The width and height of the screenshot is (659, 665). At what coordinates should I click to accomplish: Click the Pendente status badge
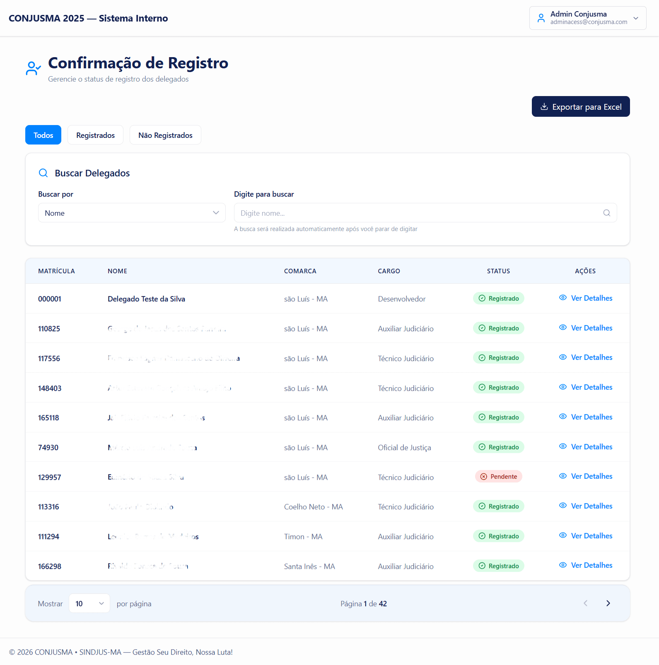[498, 477]
